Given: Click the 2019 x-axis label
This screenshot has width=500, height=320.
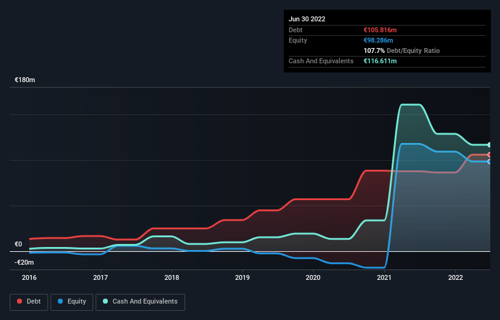Looking at the screenshot, I should pos(242,277).
